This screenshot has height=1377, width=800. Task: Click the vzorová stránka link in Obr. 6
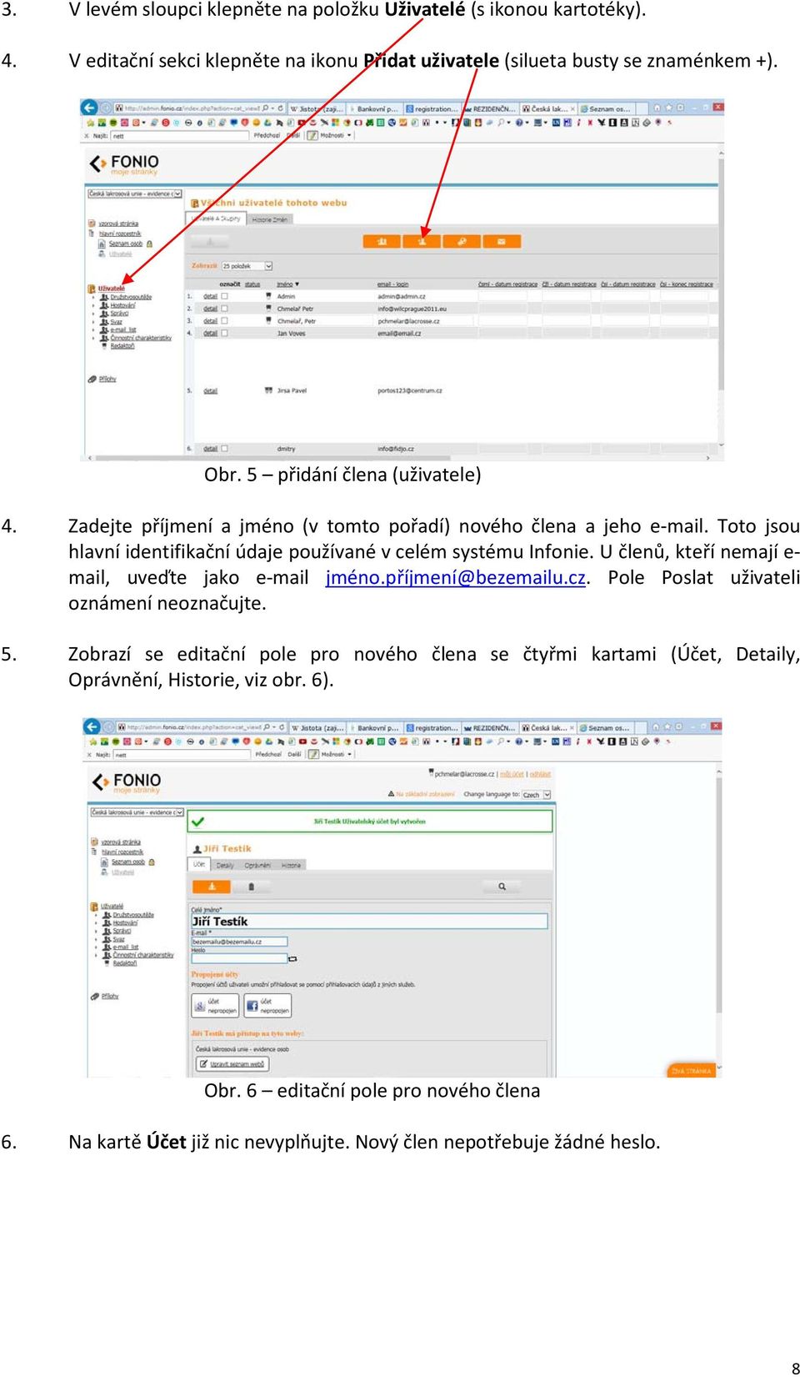click(121, 842)
